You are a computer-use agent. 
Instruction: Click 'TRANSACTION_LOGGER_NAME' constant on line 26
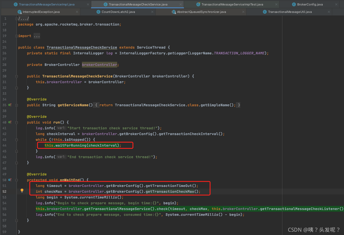(239, 53)
